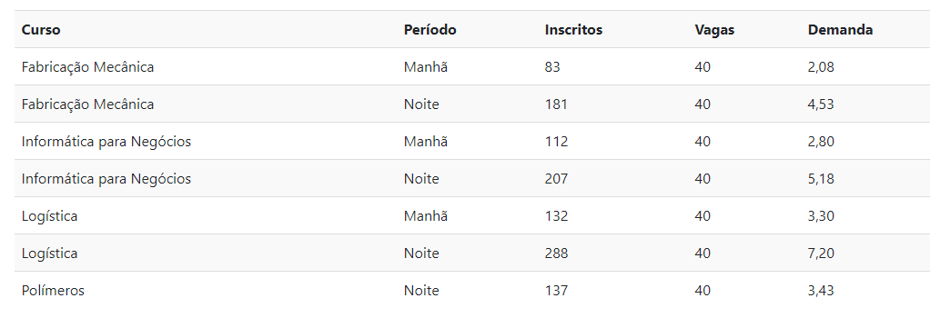This screenshot has width=930, height=328.
Task: Select Informática para Negócios in Noite row
Action: tap(106, 179)
